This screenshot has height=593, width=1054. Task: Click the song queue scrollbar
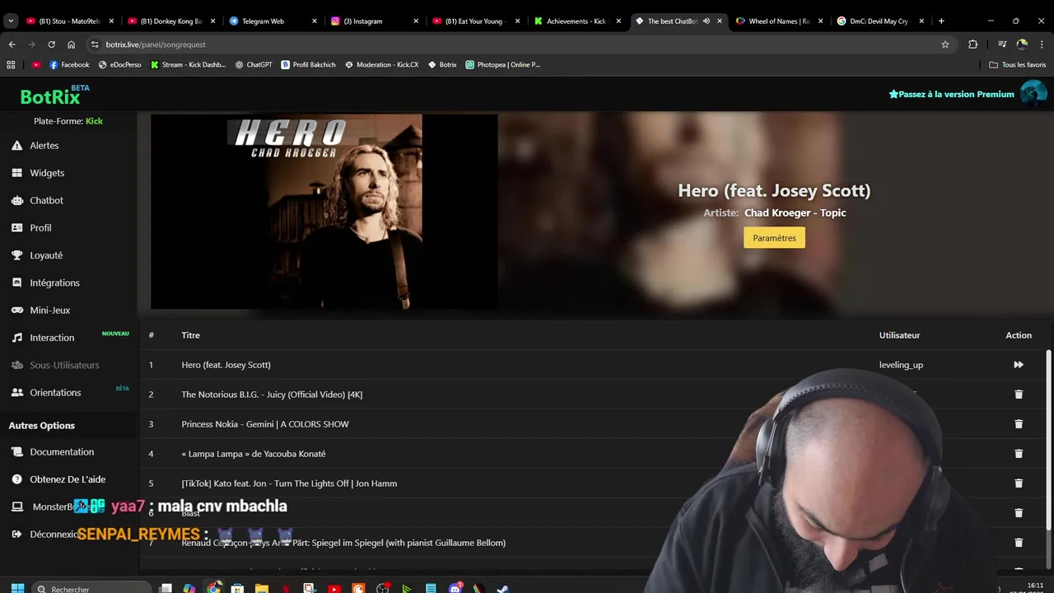1048,441
